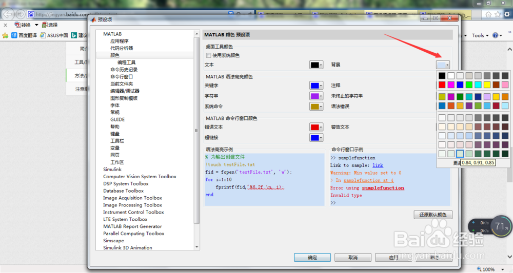Viewport: 513px width, 273px height.
Task: Open browser favorites star at top right
Action: [x=498, y=14]
